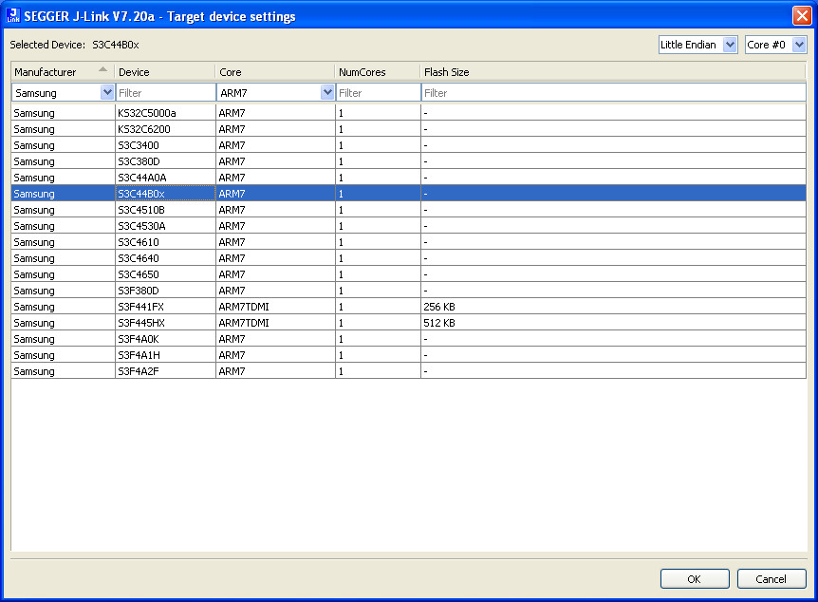
Task: Click ARM7TDMI core cell of S3F445HX
Action: point(275,323)
